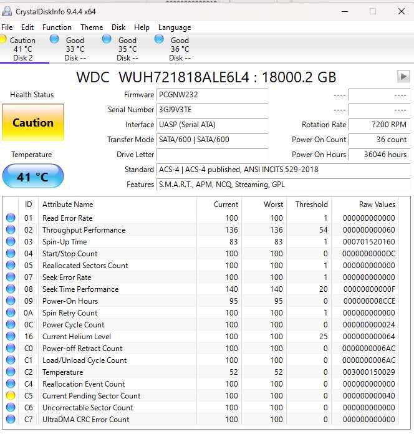The height and width of the screenshot is (434, 414).
Task: Click the Raw Values column header
Action: pyautogui.click(x=365, y=205)
